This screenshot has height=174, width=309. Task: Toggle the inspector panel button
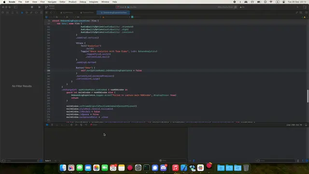[x=305, y=7]
